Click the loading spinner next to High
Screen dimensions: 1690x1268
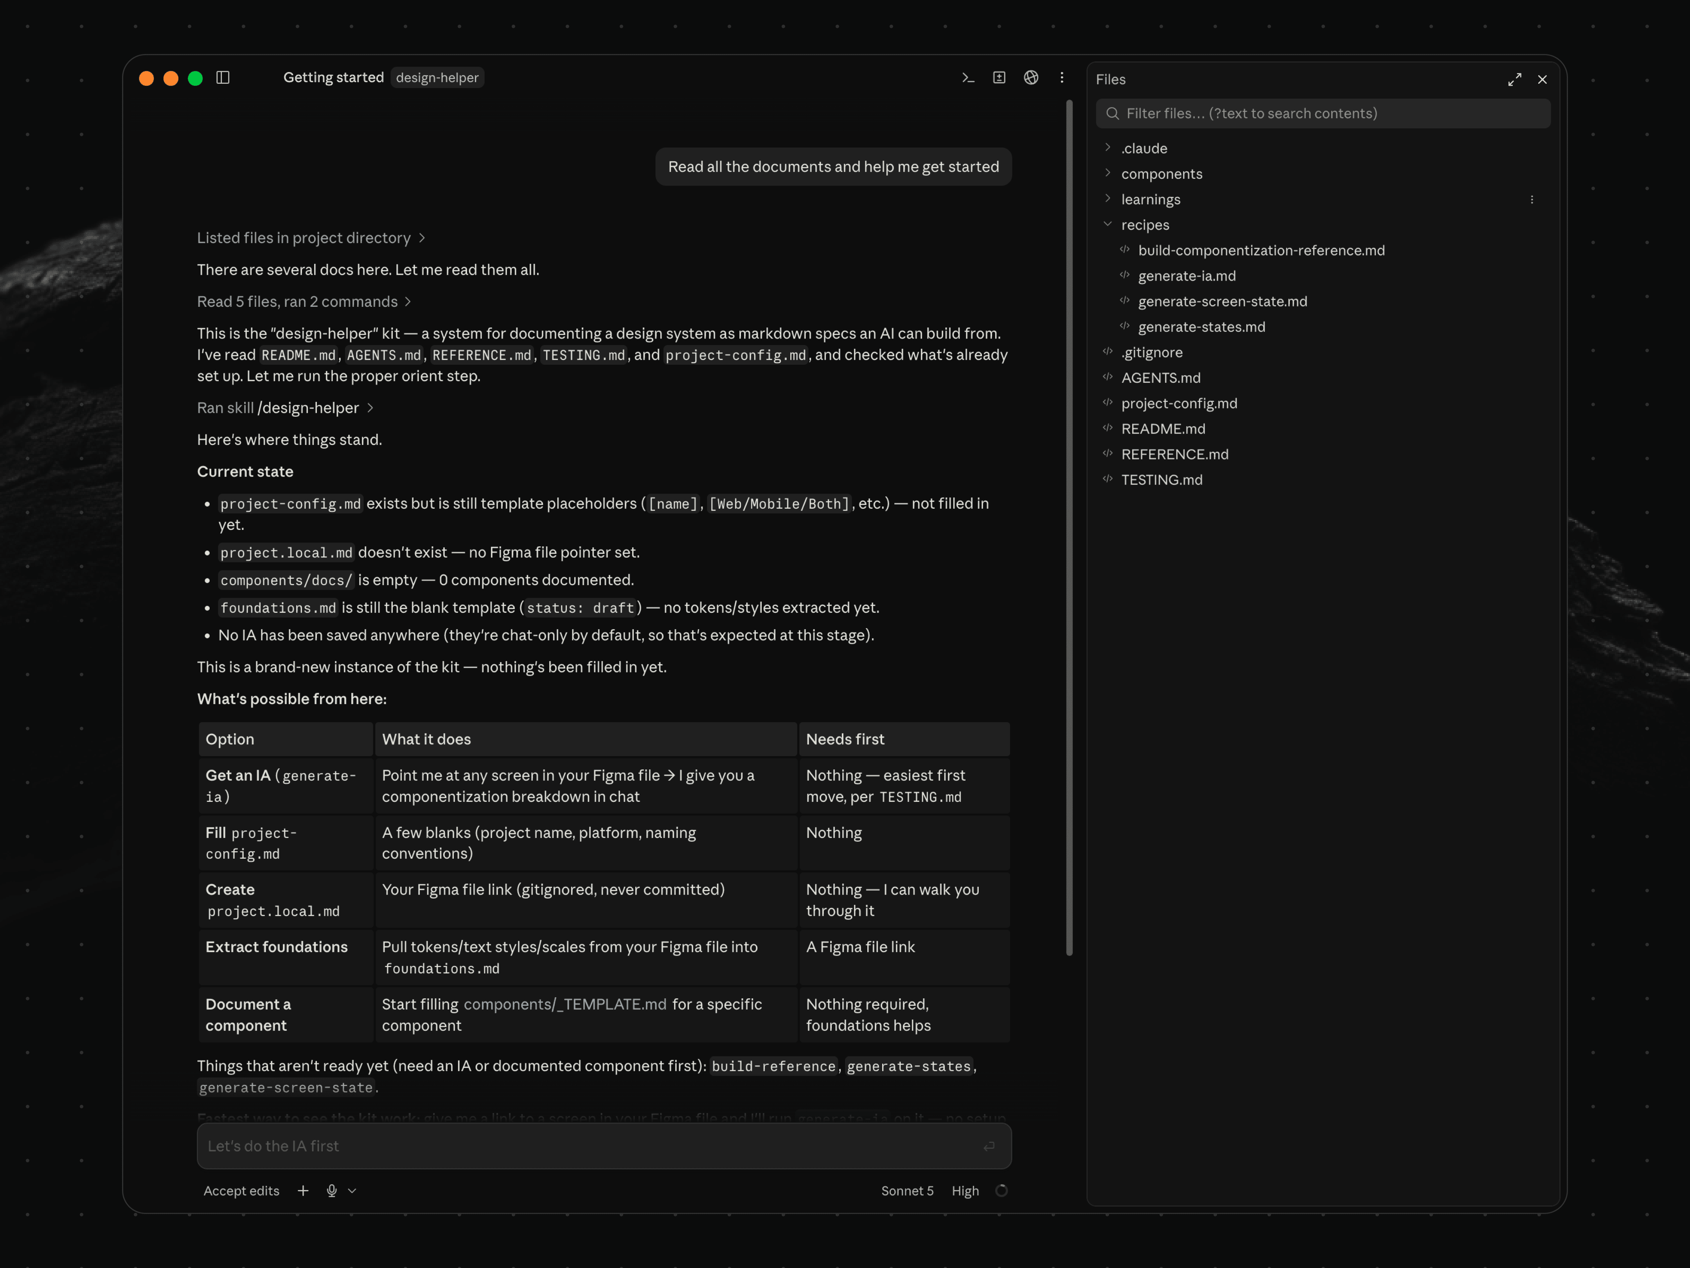pyautogui.click(x=1001, y=1191)
